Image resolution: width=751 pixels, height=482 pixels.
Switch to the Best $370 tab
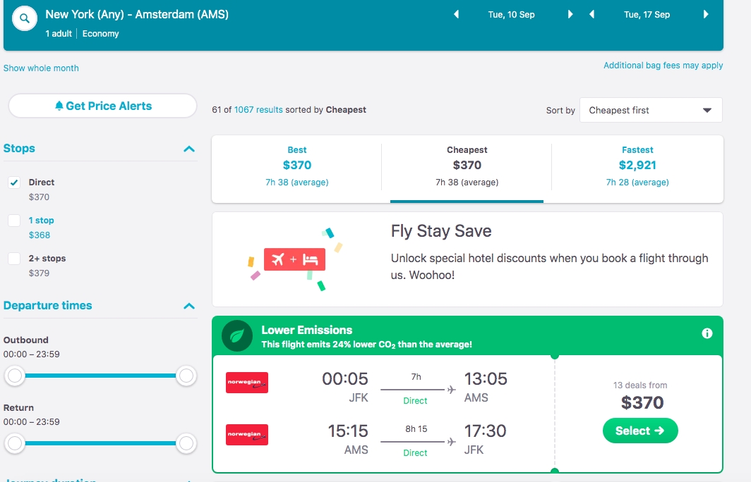pos(297,166)
